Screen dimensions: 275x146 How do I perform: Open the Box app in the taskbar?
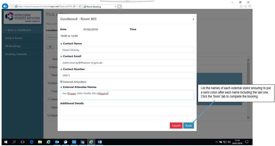click(x=74, y=142)
